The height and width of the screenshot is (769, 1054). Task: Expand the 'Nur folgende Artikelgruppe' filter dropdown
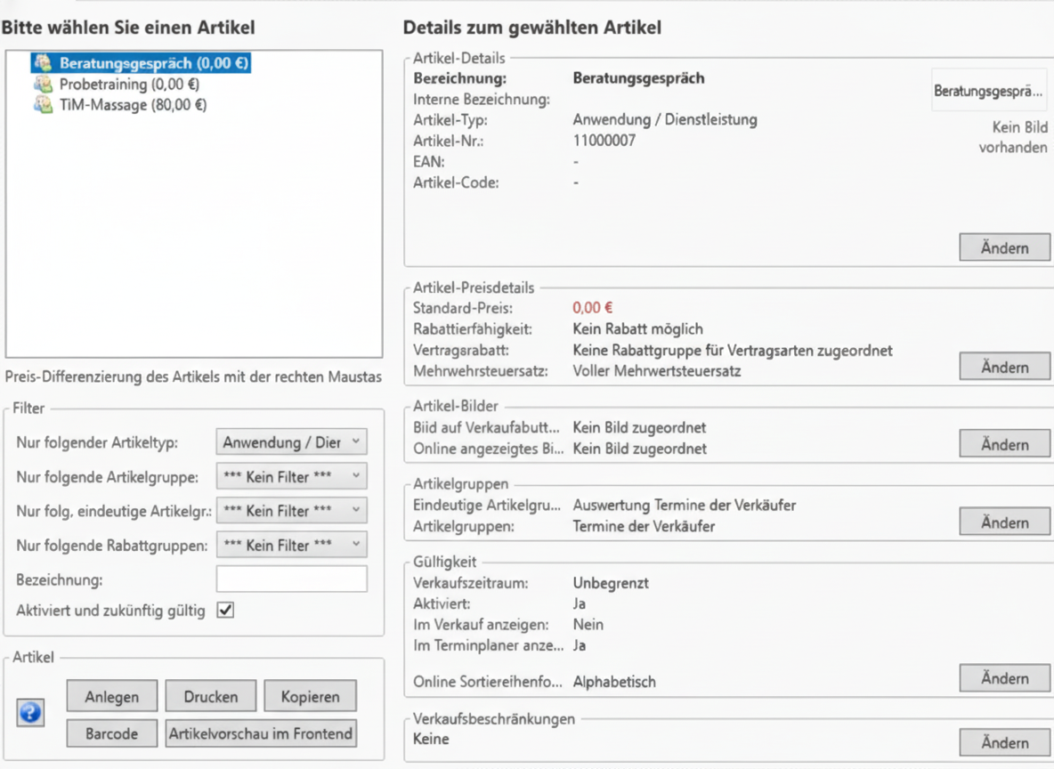[291, 477]
